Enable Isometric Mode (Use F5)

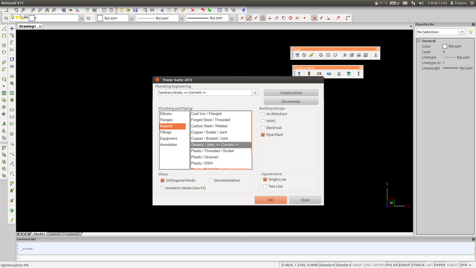click(162, 188)
